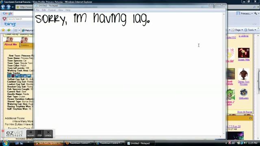
Task: Click the McAfee Secure Search field
Action: point(20,19)
